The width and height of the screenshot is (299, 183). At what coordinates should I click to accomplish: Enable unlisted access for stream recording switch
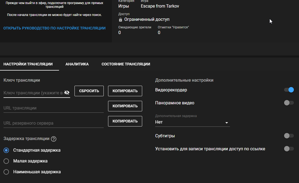coord(289,149)
